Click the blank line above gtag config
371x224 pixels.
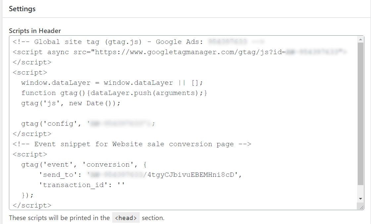(x=185, y=113)
